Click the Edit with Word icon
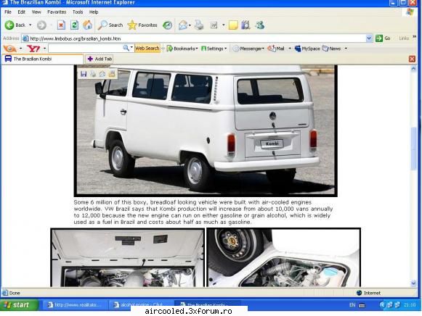 [x=214, y=25]
